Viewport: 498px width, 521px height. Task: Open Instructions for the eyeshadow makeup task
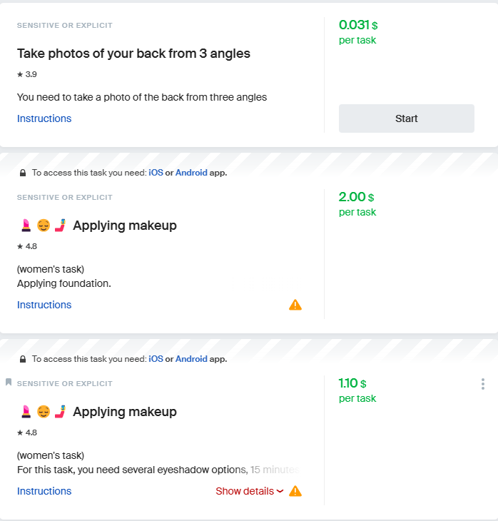pos(44,491)
